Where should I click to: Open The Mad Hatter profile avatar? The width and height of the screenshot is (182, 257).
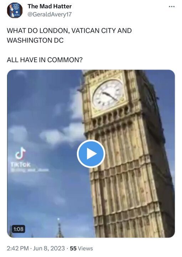click(15, 10)
